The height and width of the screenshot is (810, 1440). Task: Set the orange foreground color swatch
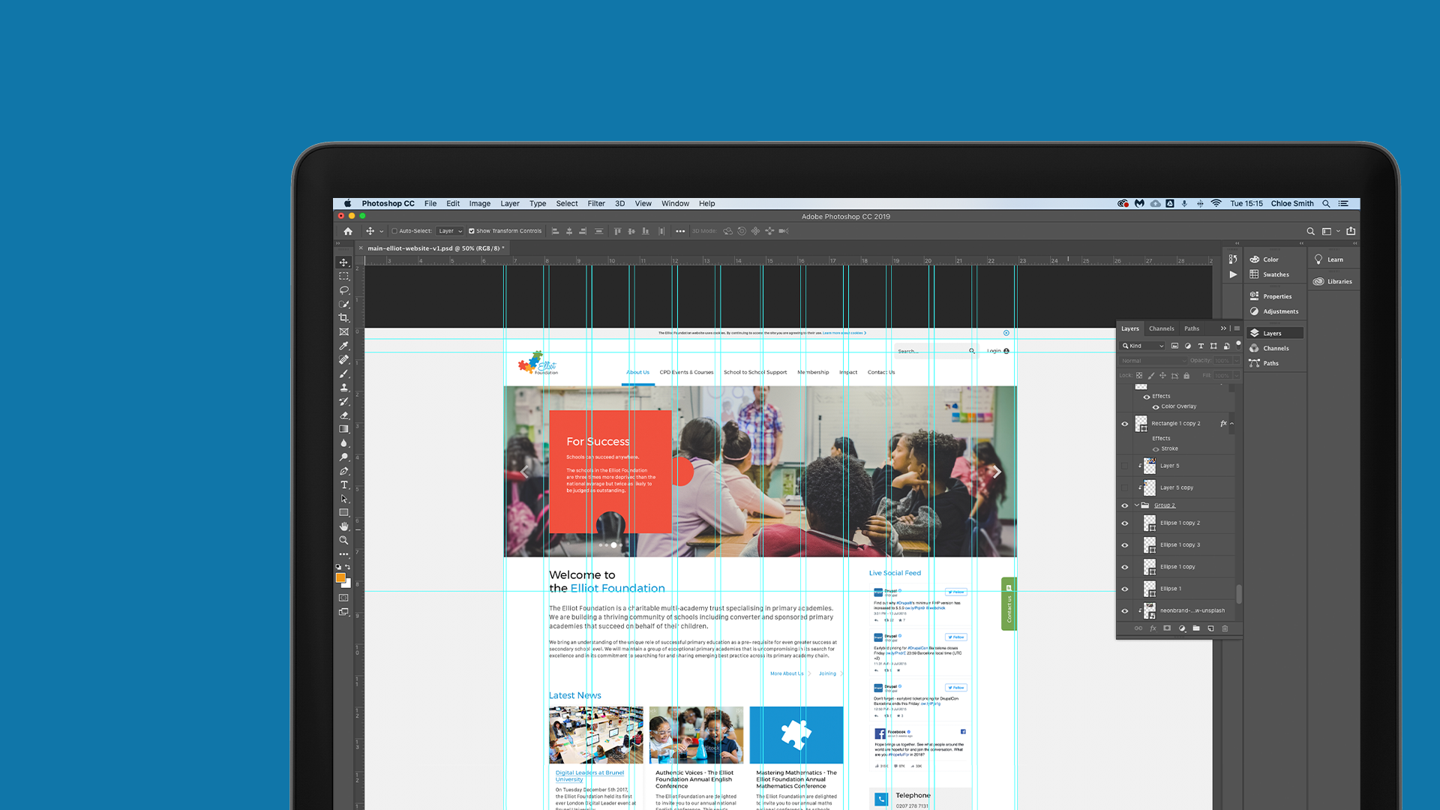(x=341, y=577)
